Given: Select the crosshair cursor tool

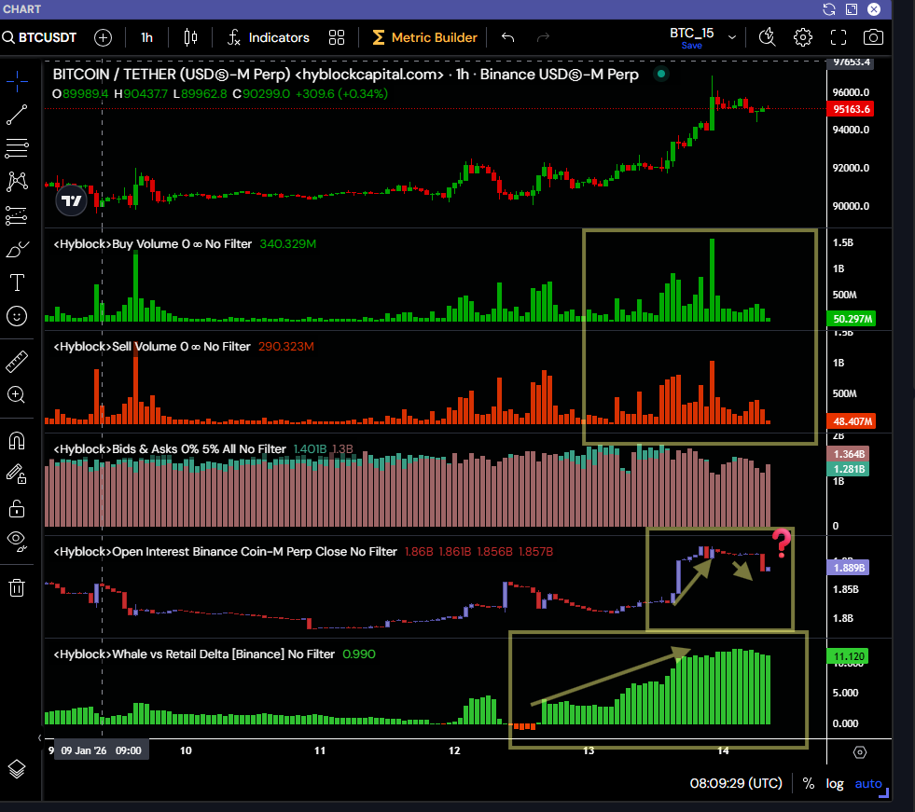Looking at the screenshot, I should pyautogui.click(x=17, y=82).
